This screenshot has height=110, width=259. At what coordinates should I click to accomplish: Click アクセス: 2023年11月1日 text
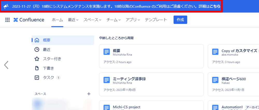228,90
